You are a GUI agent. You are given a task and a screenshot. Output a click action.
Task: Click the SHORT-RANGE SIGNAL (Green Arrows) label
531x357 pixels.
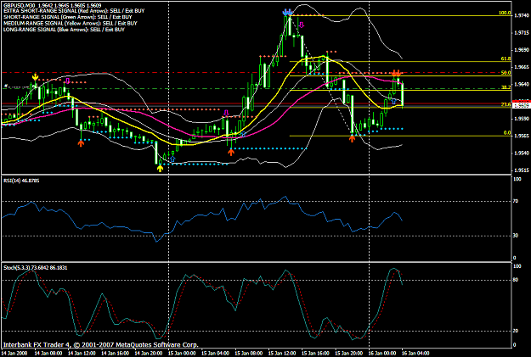tap(68, 17)
